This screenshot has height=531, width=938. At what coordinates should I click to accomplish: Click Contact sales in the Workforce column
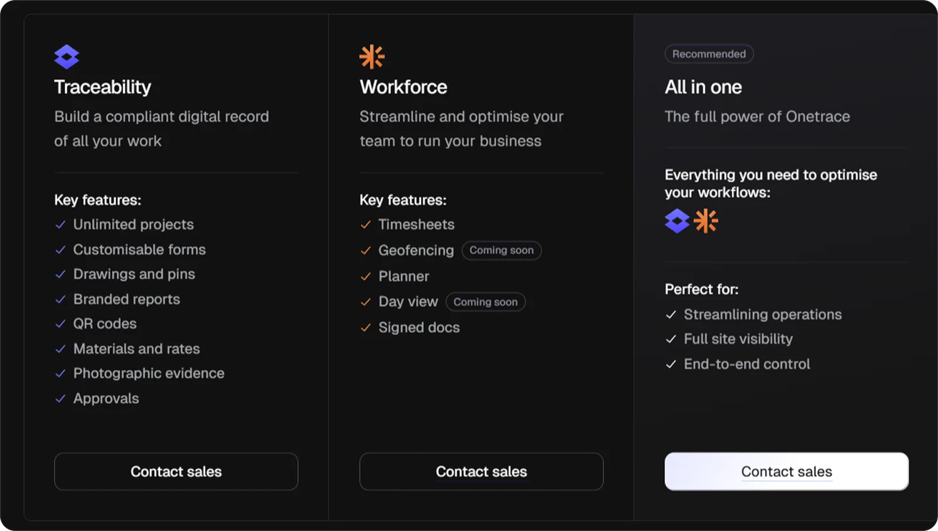coord(481,472)
